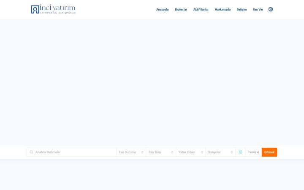This screenshot has height=190, width=304.
Task: Click the search magnifier icon
Action: pyautogui.click(x=31, y=152)
